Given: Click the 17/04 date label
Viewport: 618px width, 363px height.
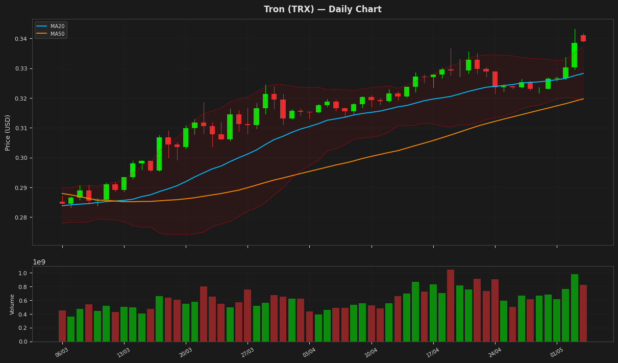Looking at the screenshot, I should coord(432,352).
